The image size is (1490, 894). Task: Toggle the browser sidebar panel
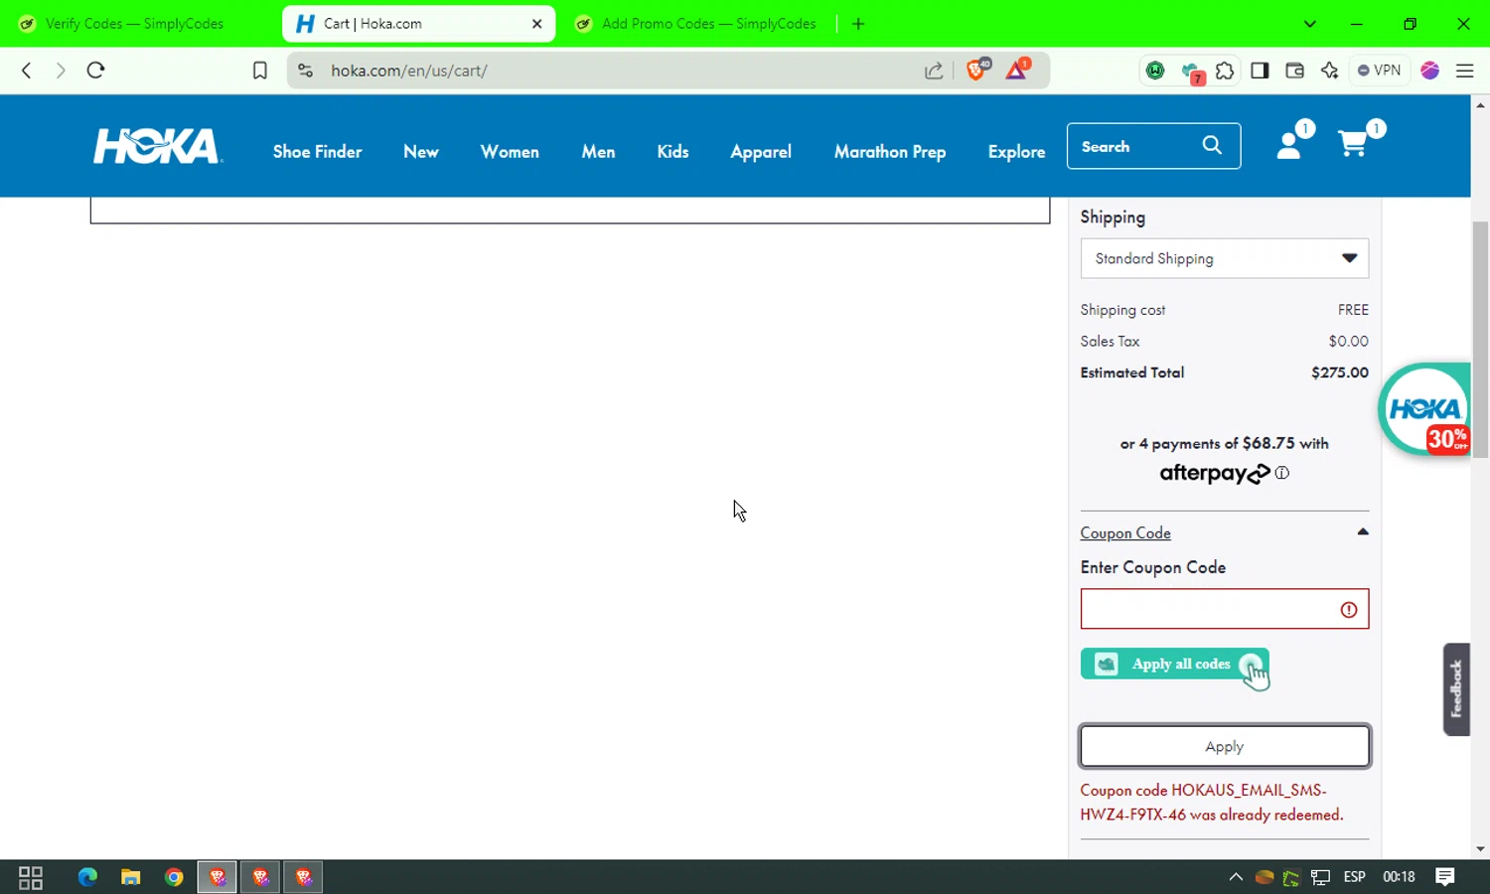point(1260,71)
